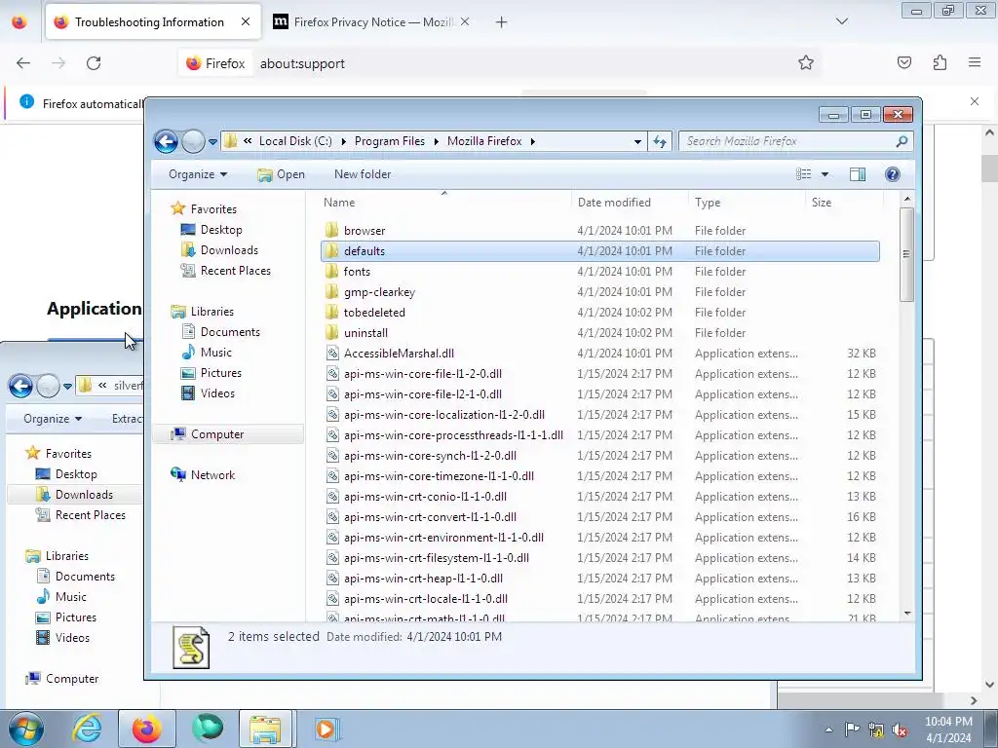
Task: Open Recent Places in front window navigation pane
Action: coord(236,271)
